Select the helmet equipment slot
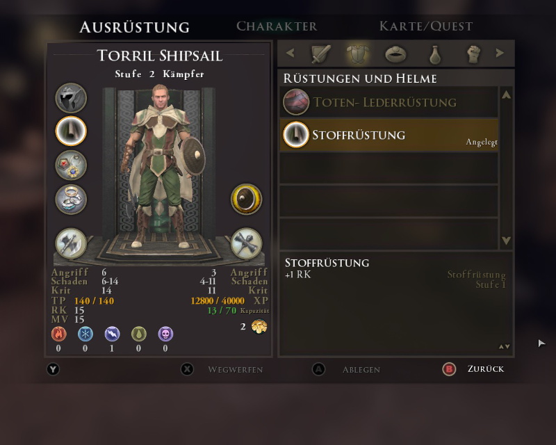The width and height of the screenshot is (556, 445). point(71,98)
